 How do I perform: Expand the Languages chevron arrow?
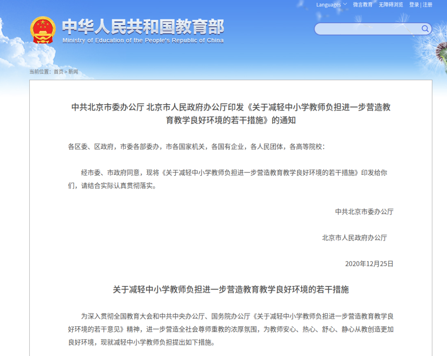tap(345, 5)
